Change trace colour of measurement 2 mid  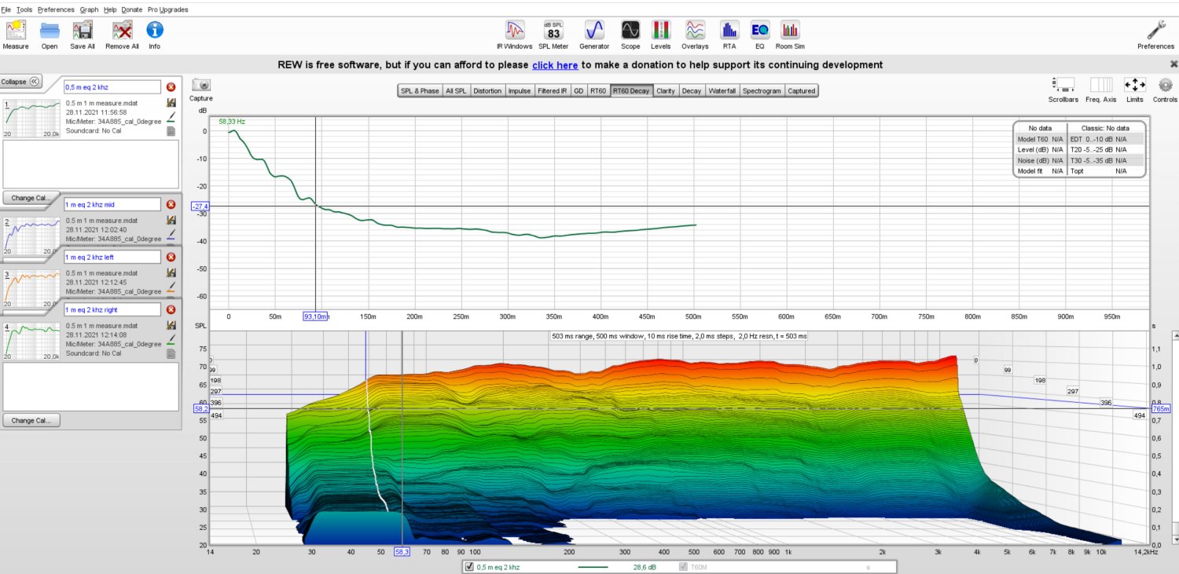(x=171, y=235)
